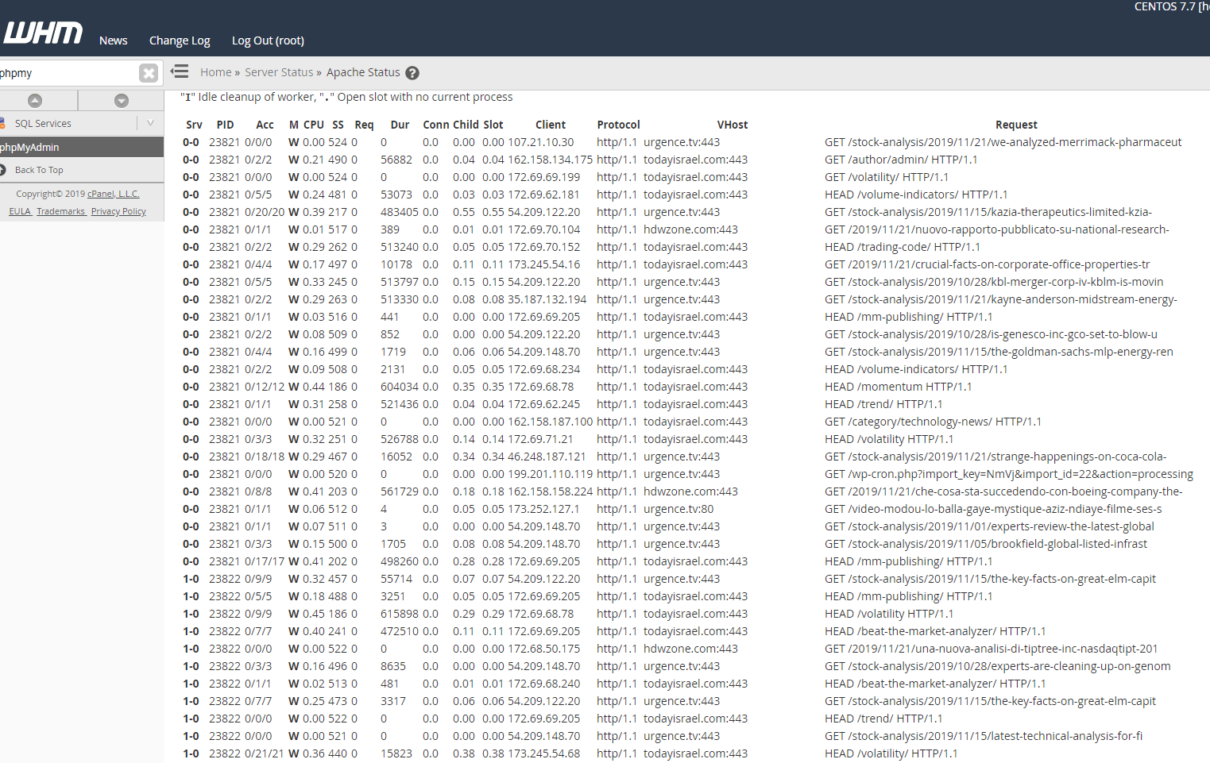Collapse all menu sections with up arrow
The image size is (1210, 763).
point(35,100)
